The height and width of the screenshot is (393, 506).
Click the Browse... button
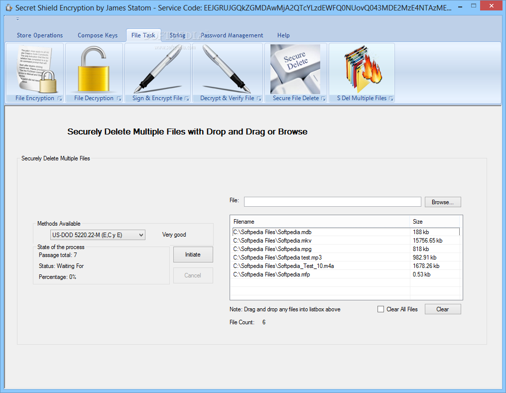pos(443,202)
